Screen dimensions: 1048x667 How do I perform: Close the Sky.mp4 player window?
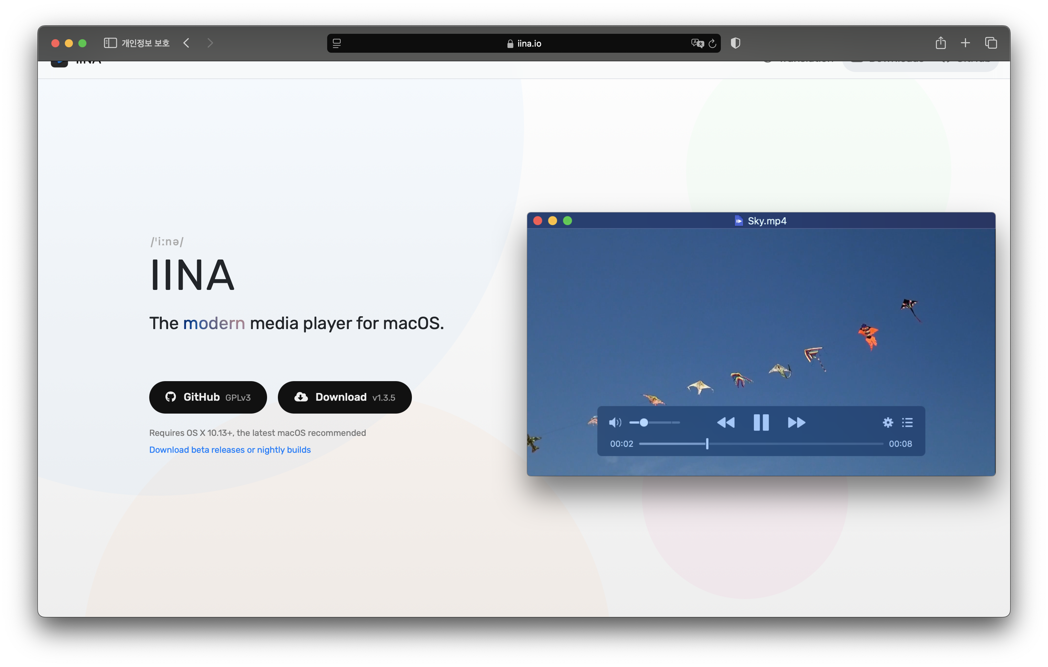tap(538, 220)
